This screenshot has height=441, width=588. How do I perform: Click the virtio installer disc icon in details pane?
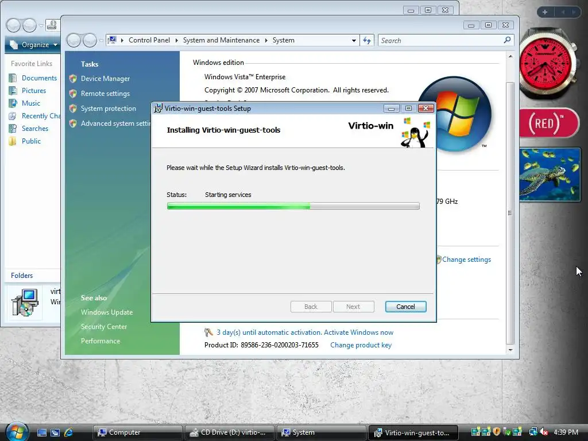click(x=25, y=302)
